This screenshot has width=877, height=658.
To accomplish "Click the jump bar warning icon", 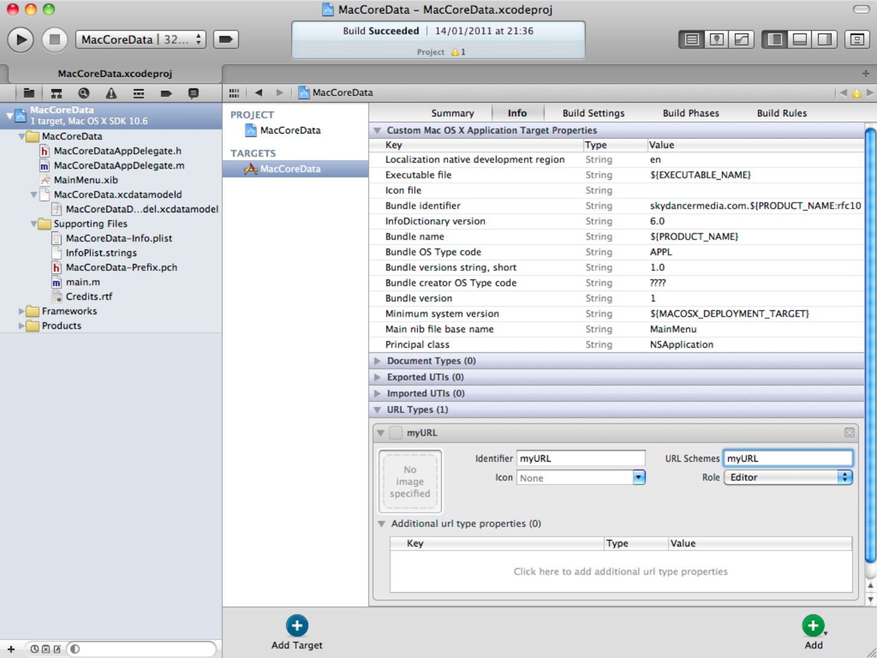I will click(856, 93).
